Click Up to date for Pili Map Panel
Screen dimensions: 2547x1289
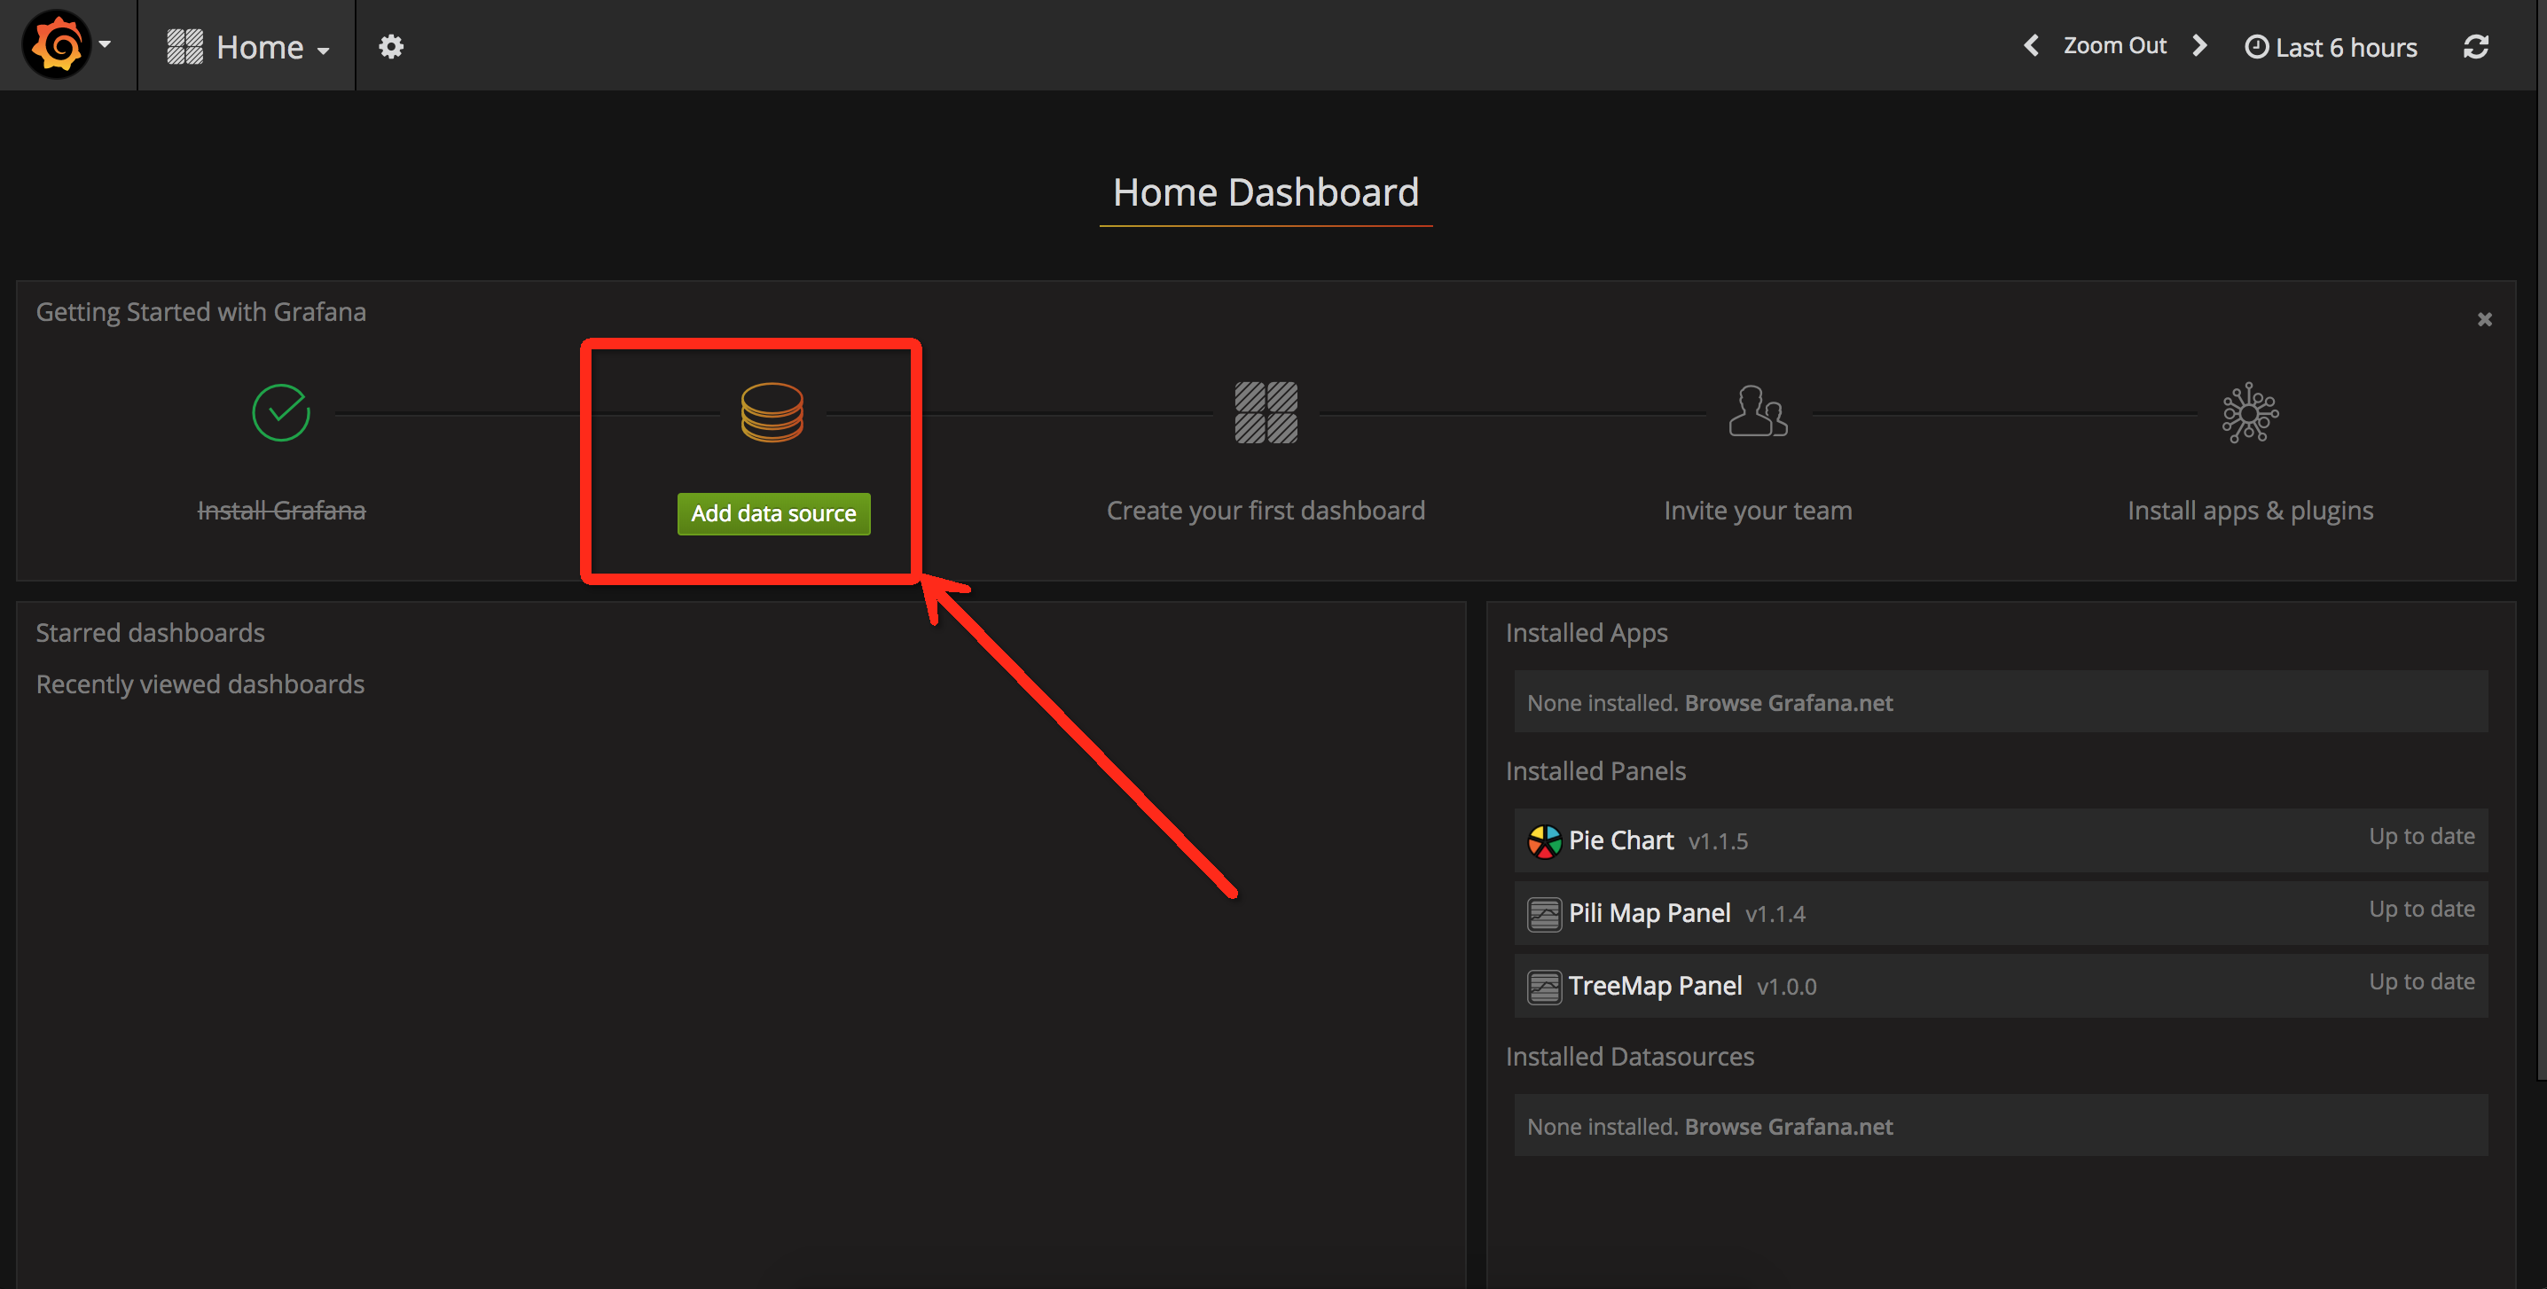[2421, 910]
